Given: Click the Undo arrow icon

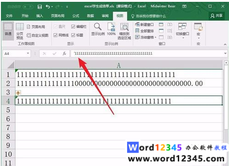Looking at the screenshot, I should (x=48, y=7).
